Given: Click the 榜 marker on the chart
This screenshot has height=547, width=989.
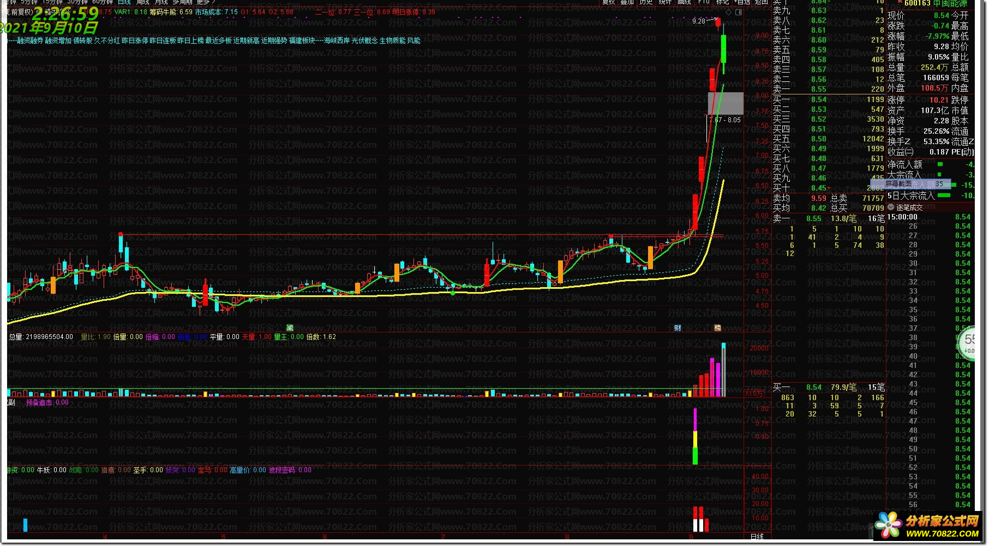Looking at the screenshot, I should point(718,328).
